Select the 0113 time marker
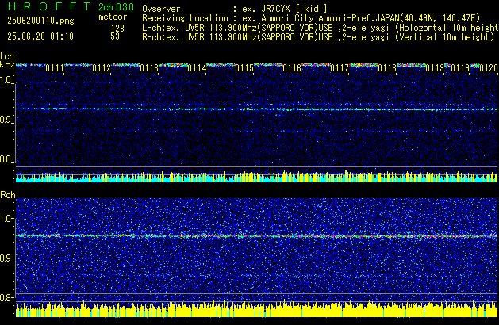Viewport: 499px width, 325px height. click(x=149, y=68)
